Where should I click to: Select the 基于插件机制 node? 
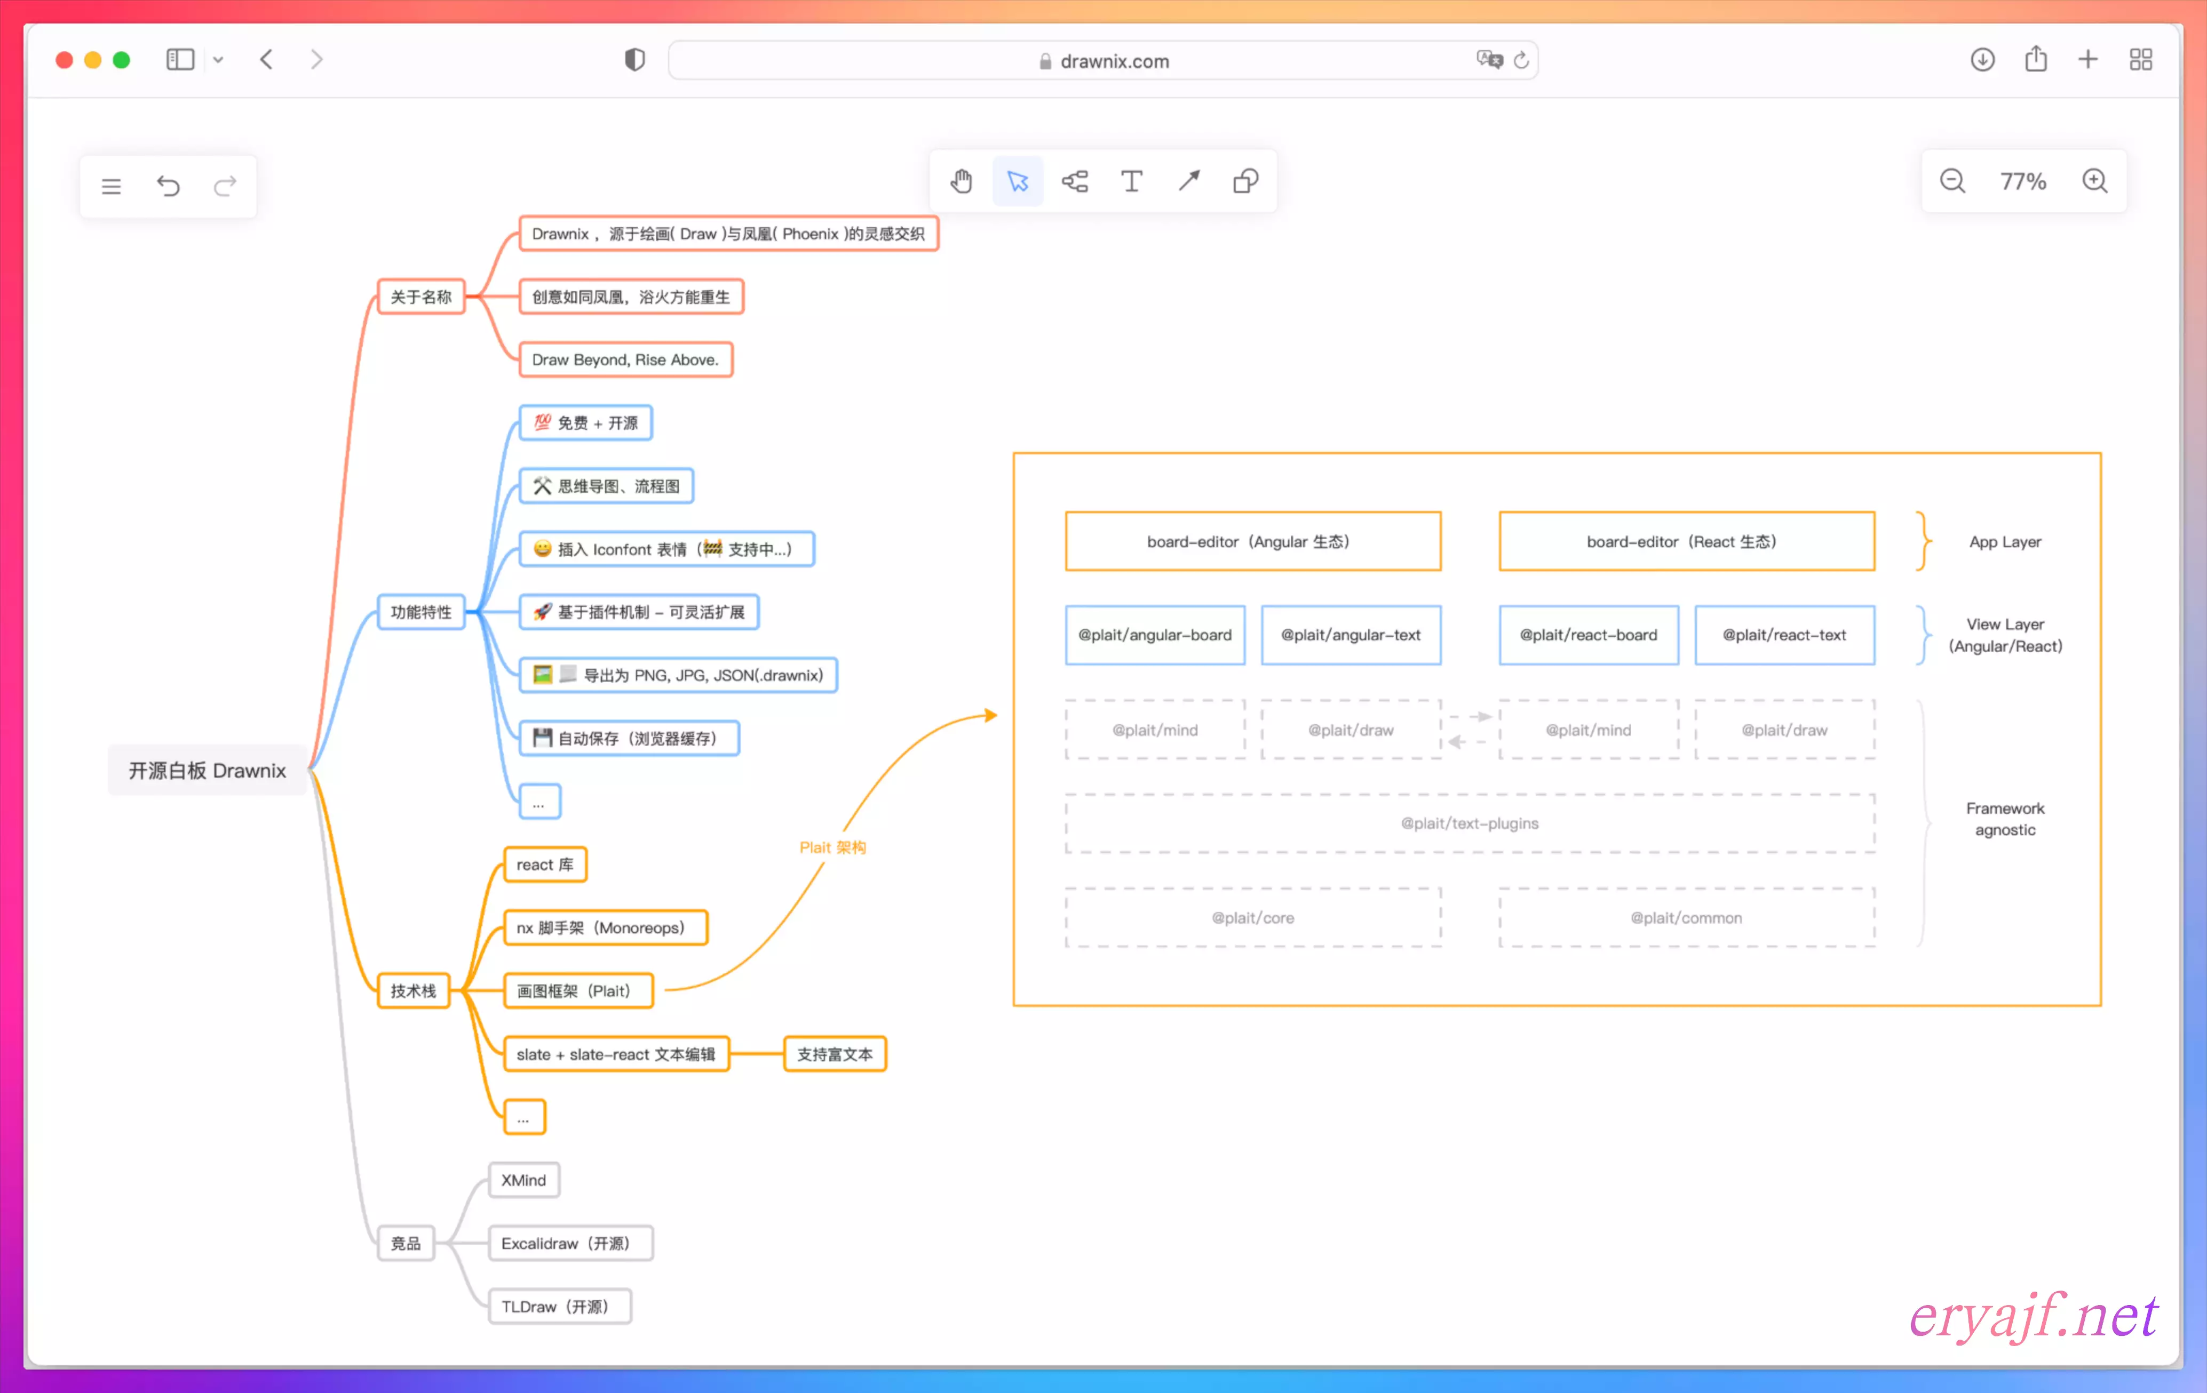[x=639, y=612]
